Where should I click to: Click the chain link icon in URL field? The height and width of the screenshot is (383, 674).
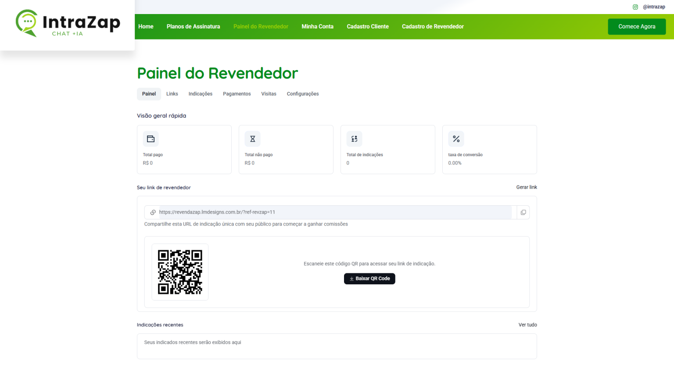click(153, 212)
